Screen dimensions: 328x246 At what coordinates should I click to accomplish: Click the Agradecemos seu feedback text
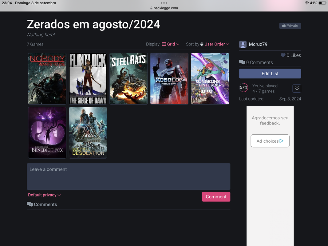270,121
